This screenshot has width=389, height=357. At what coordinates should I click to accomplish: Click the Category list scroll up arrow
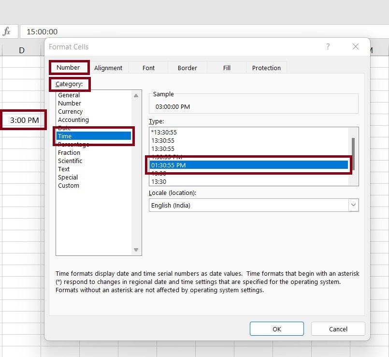click(x=136, y=95)
